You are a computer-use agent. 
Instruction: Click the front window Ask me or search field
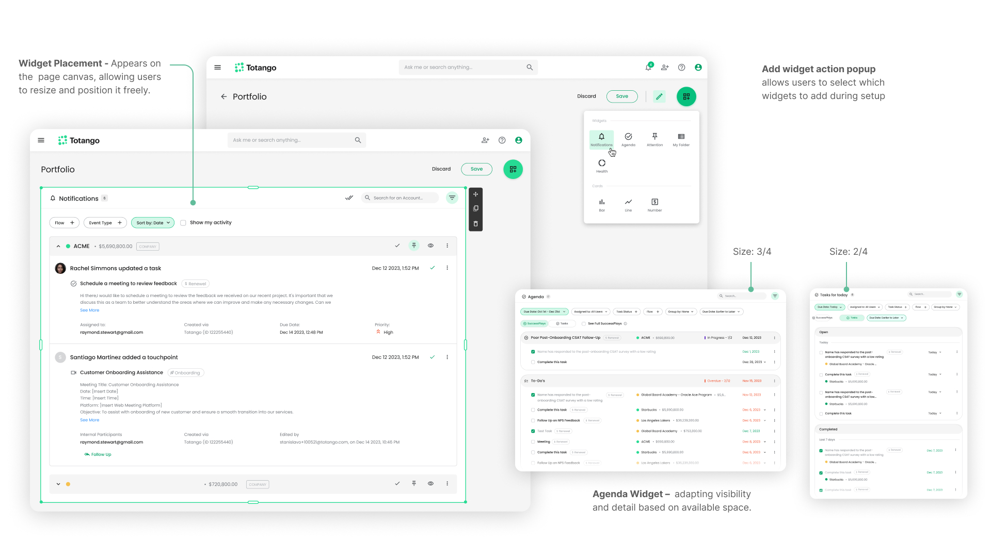click(296, 140)
